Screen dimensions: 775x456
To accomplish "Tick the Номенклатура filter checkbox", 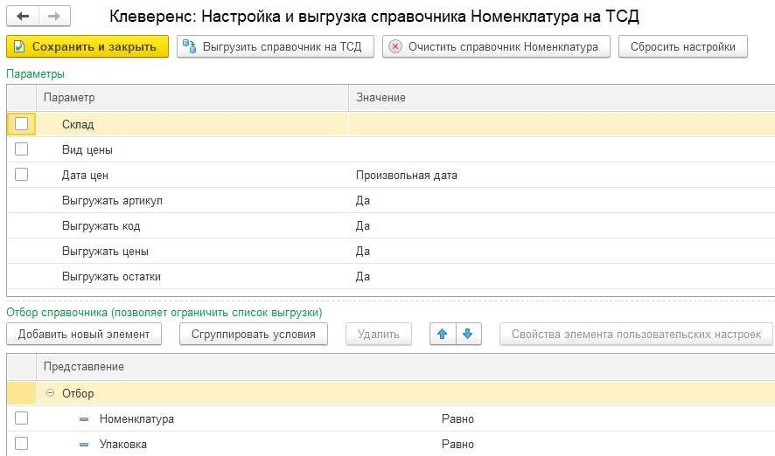I will (21, 418).
